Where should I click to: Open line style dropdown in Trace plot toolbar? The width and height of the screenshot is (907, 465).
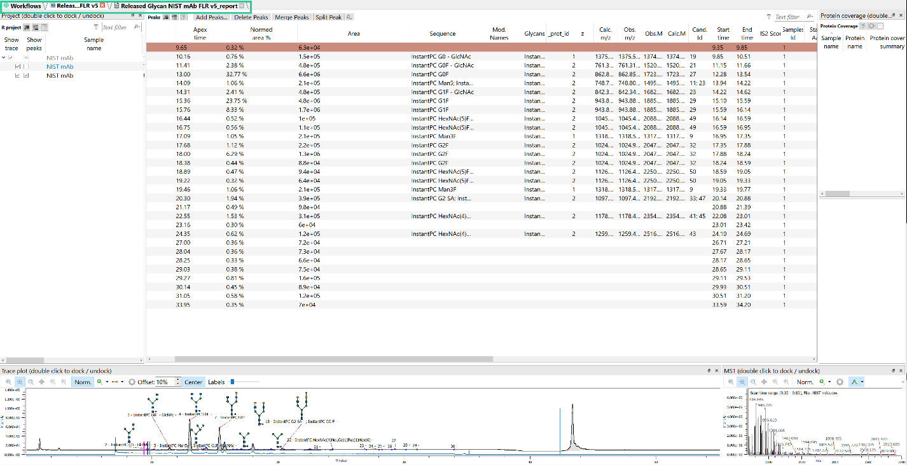[123, 382]
